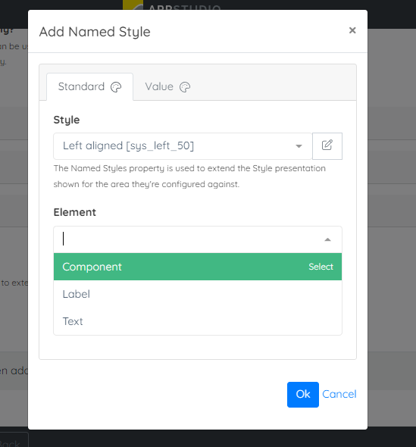This screenshot has width=416, height=447.
Task: Click the Cancel link
Action: (x=339, y=394)
